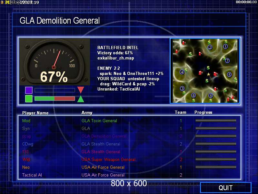Click 'drag: WildCard & pcap -2%' line
The width and height of the screenshot is (258, 194).
(x=127, y=84)
